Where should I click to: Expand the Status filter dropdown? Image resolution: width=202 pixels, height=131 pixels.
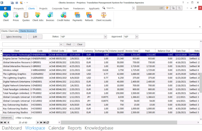105,37
